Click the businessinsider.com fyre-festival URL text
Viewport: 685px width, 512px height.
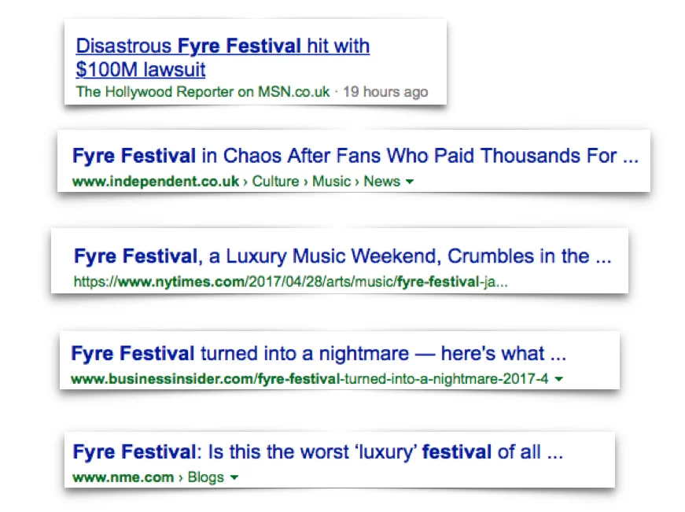click(309, 378)
